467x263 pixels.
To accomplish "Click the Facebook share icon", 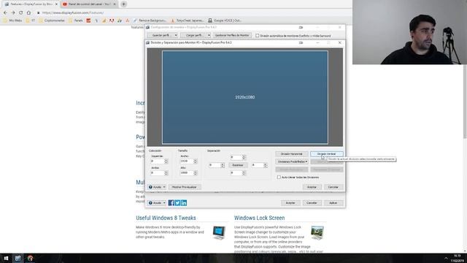I will [x=171, y=203].
